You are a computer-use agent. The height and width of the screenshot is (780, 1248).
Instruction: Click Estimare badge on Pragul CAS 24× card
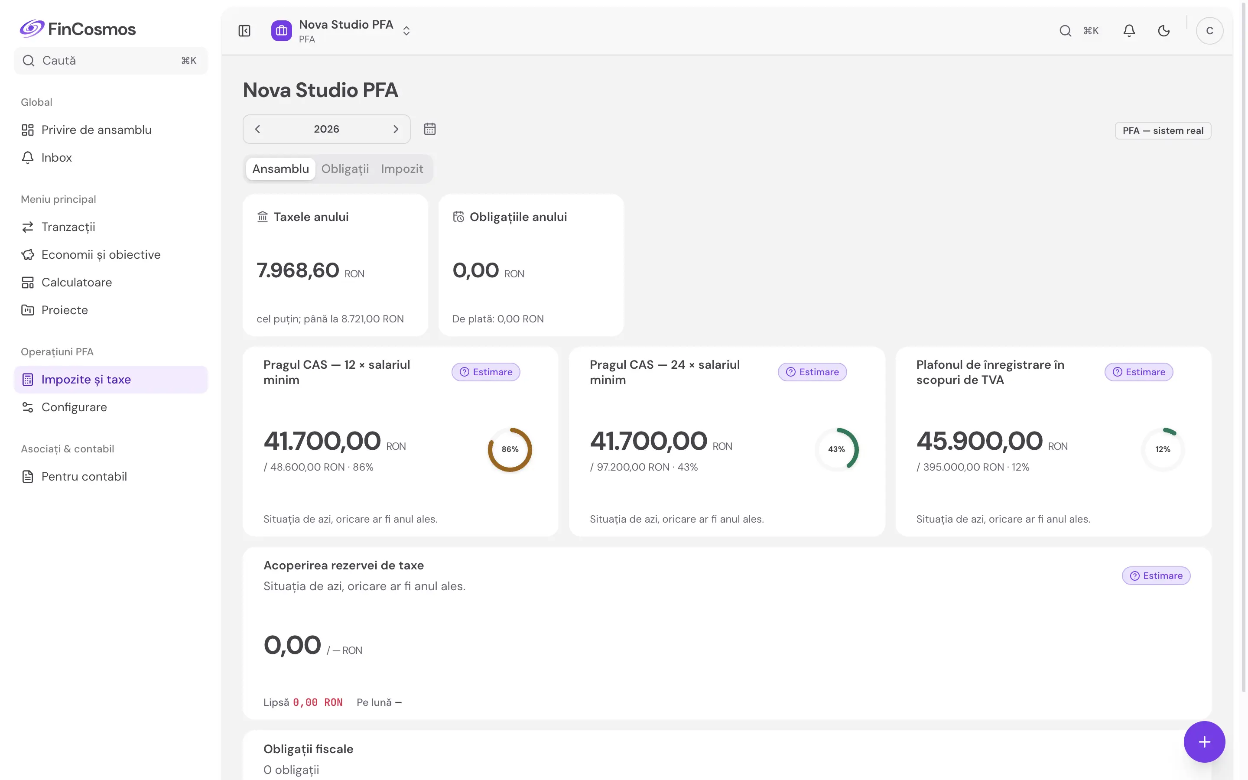coord(812,372)
